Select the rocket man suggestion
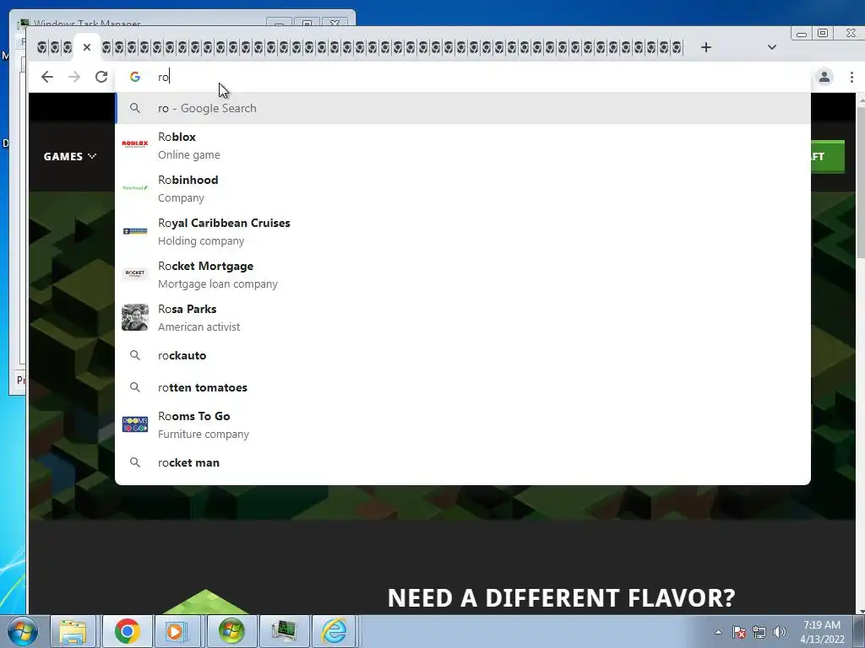865x648 pixels. 463,462
